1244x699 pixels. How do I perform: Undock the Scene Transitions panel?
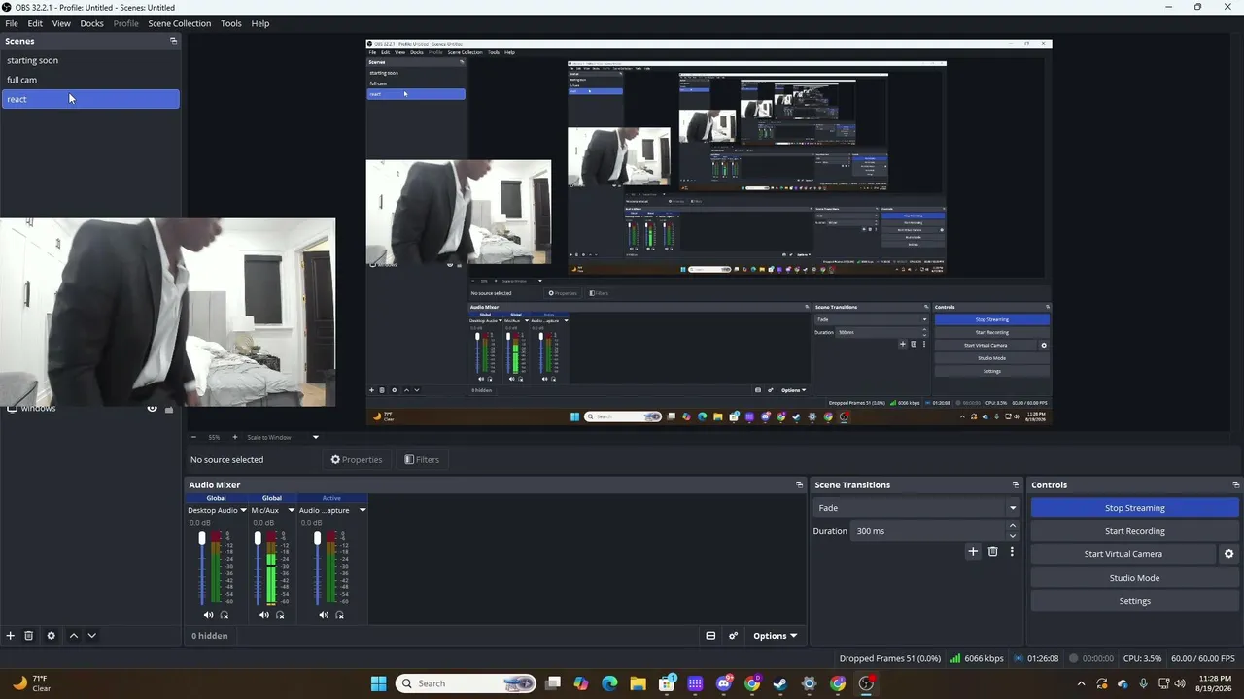(1016, 484)
